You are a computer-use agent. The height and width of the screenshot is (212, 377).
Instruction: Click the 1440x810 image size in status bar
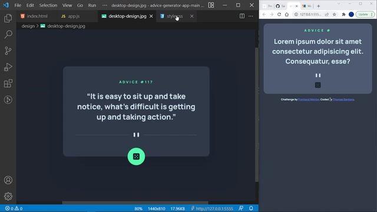[x=157, y=208]
